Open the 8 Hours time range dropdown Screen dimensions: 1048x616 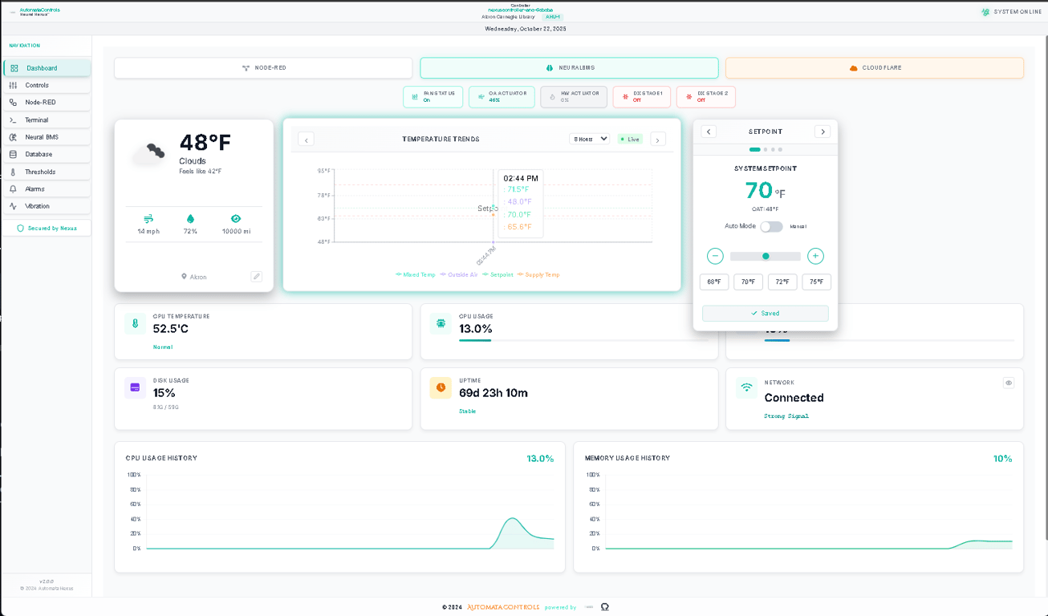pos(589,139)
